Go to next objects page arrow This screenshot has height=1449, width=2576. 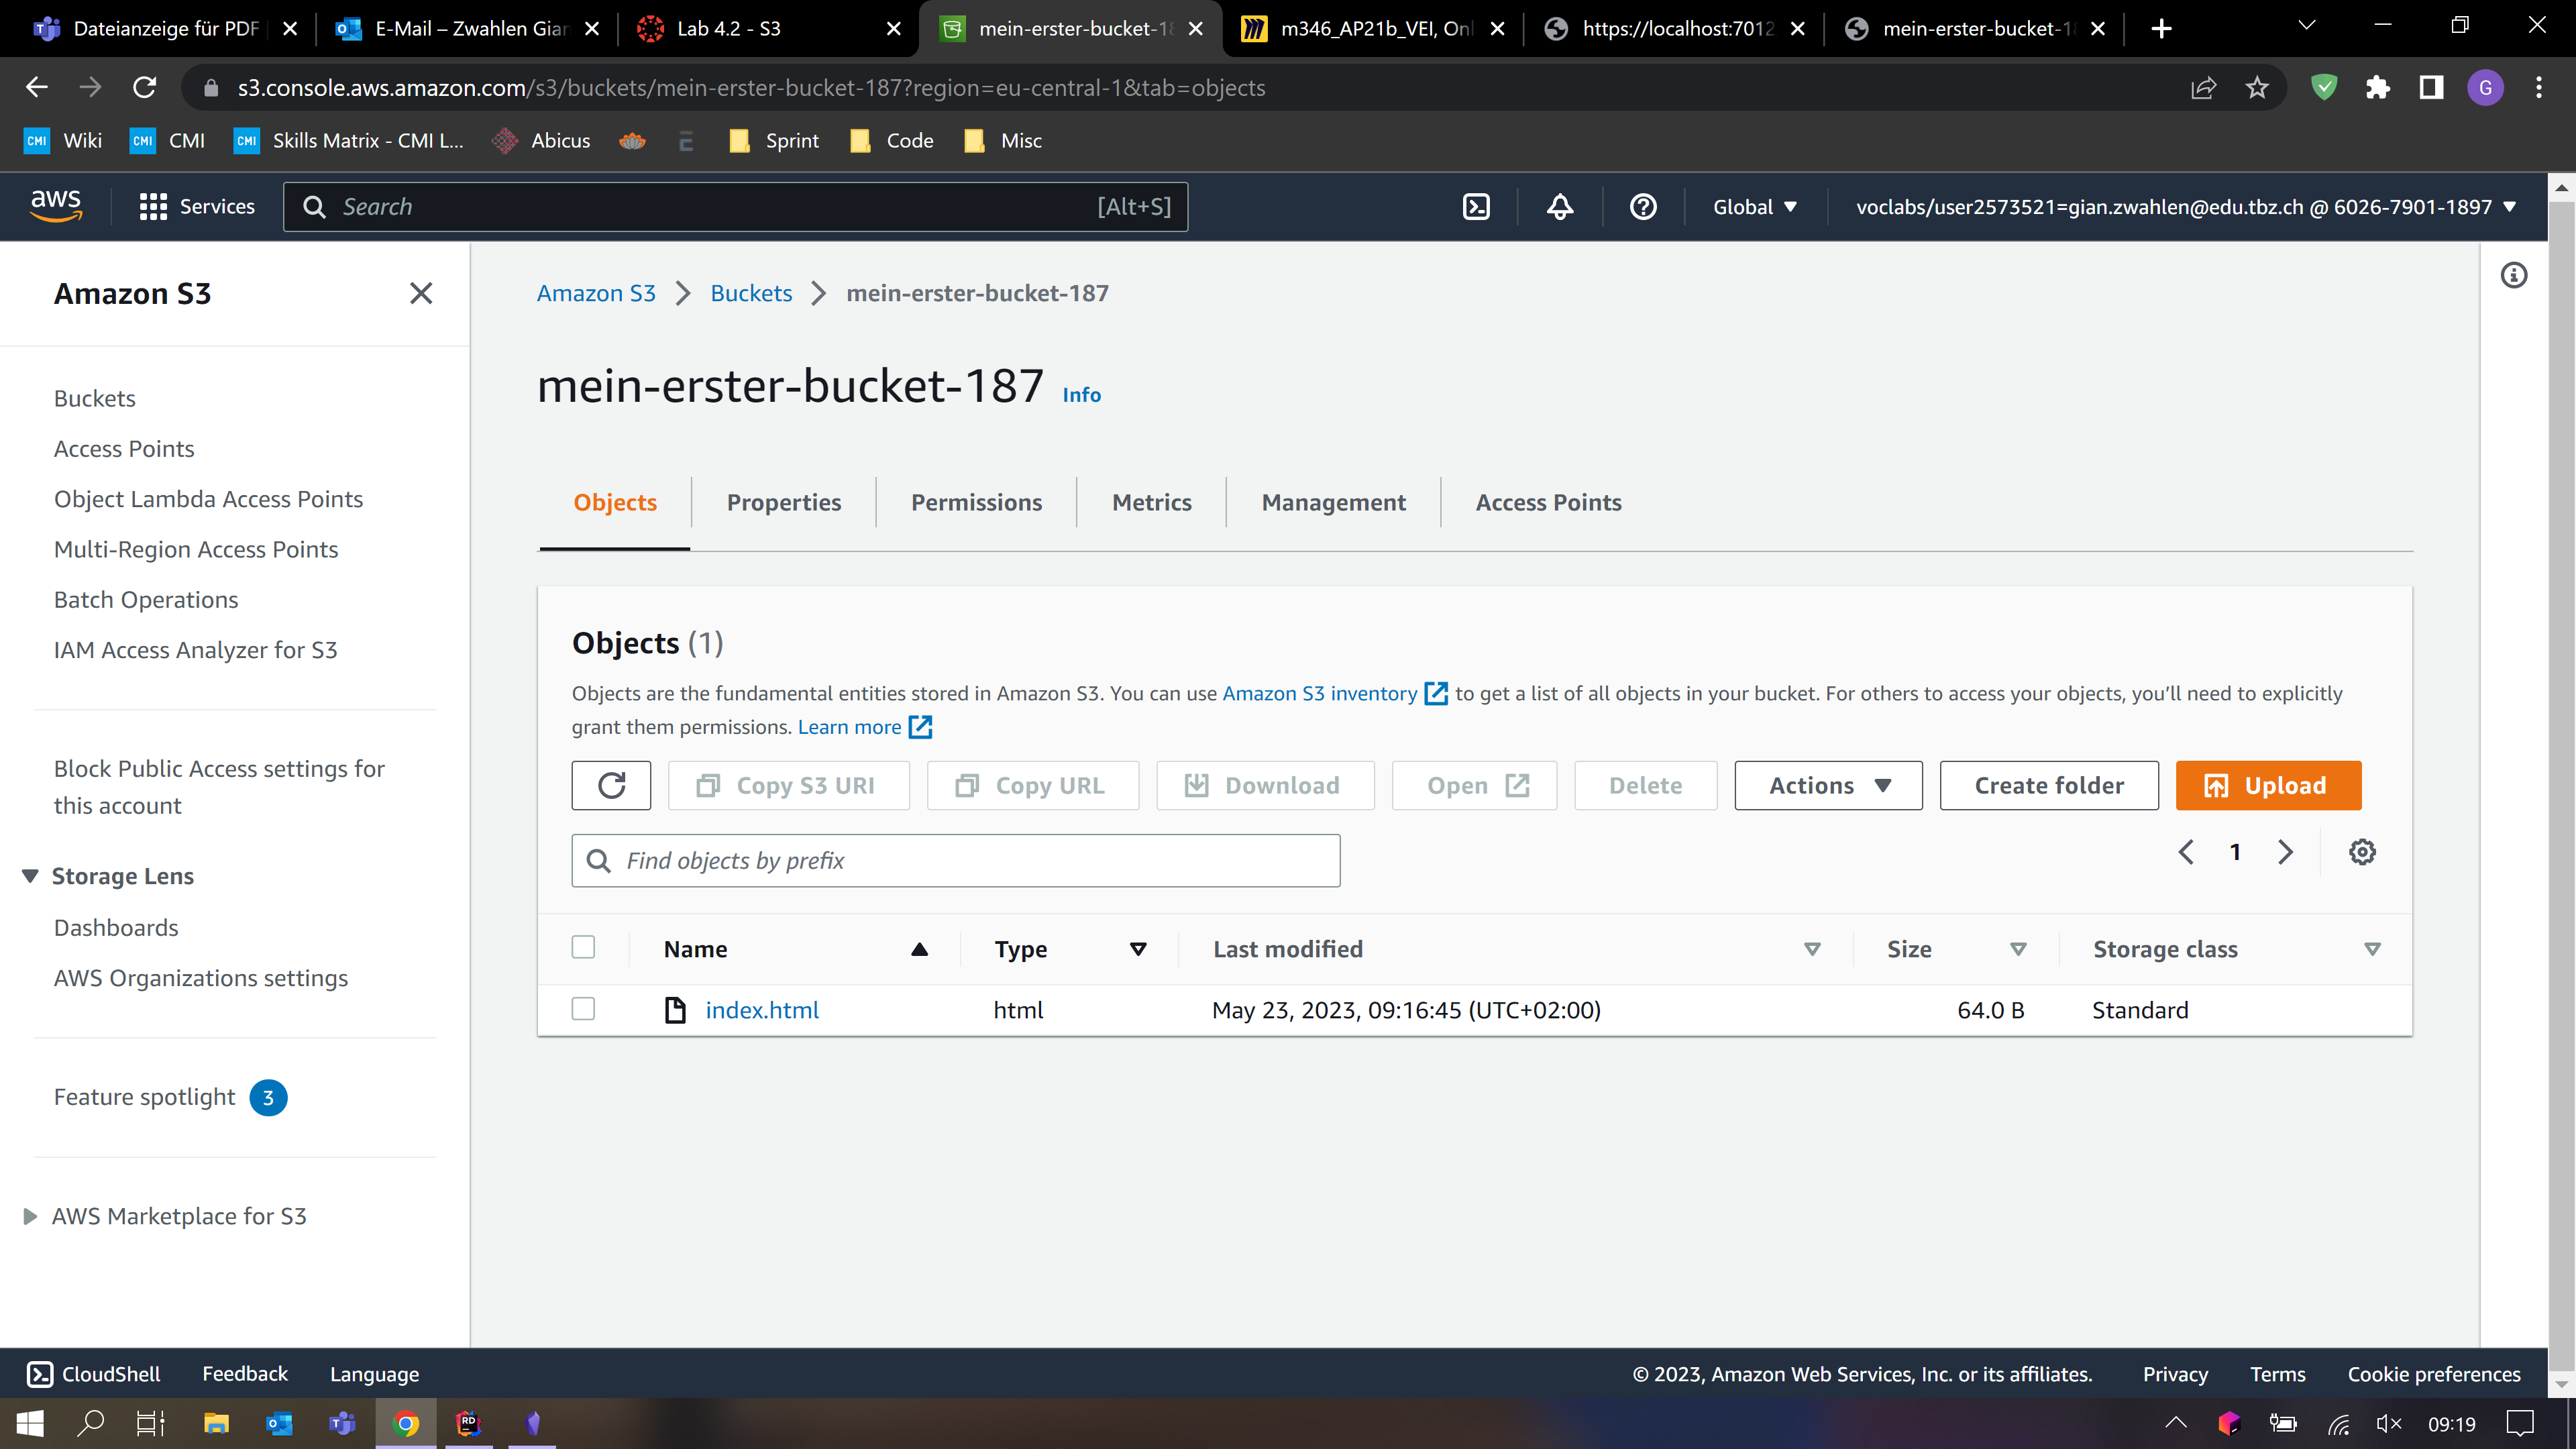pyautogui.click(x=2286, y=852)
